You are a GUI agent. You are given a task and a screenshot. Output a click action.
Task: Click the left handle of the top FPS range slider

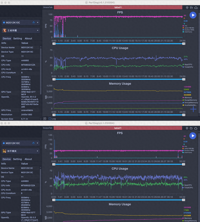pos(54,44)
